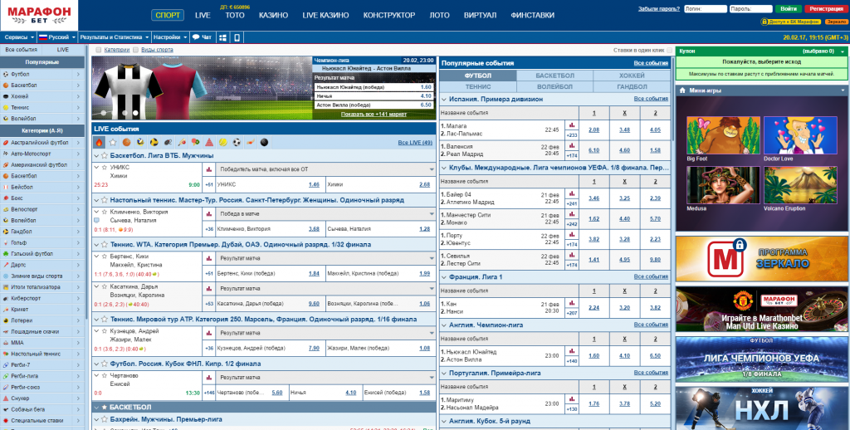This screenshot has width=850, height=430.
Task: Switch to the ХОККЕЙ popular events tab
Action: click(632, 76)
